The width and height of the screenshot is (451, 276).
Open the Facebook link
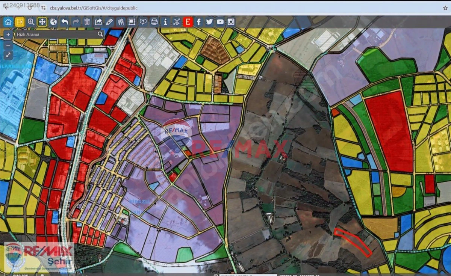(199, 22)
